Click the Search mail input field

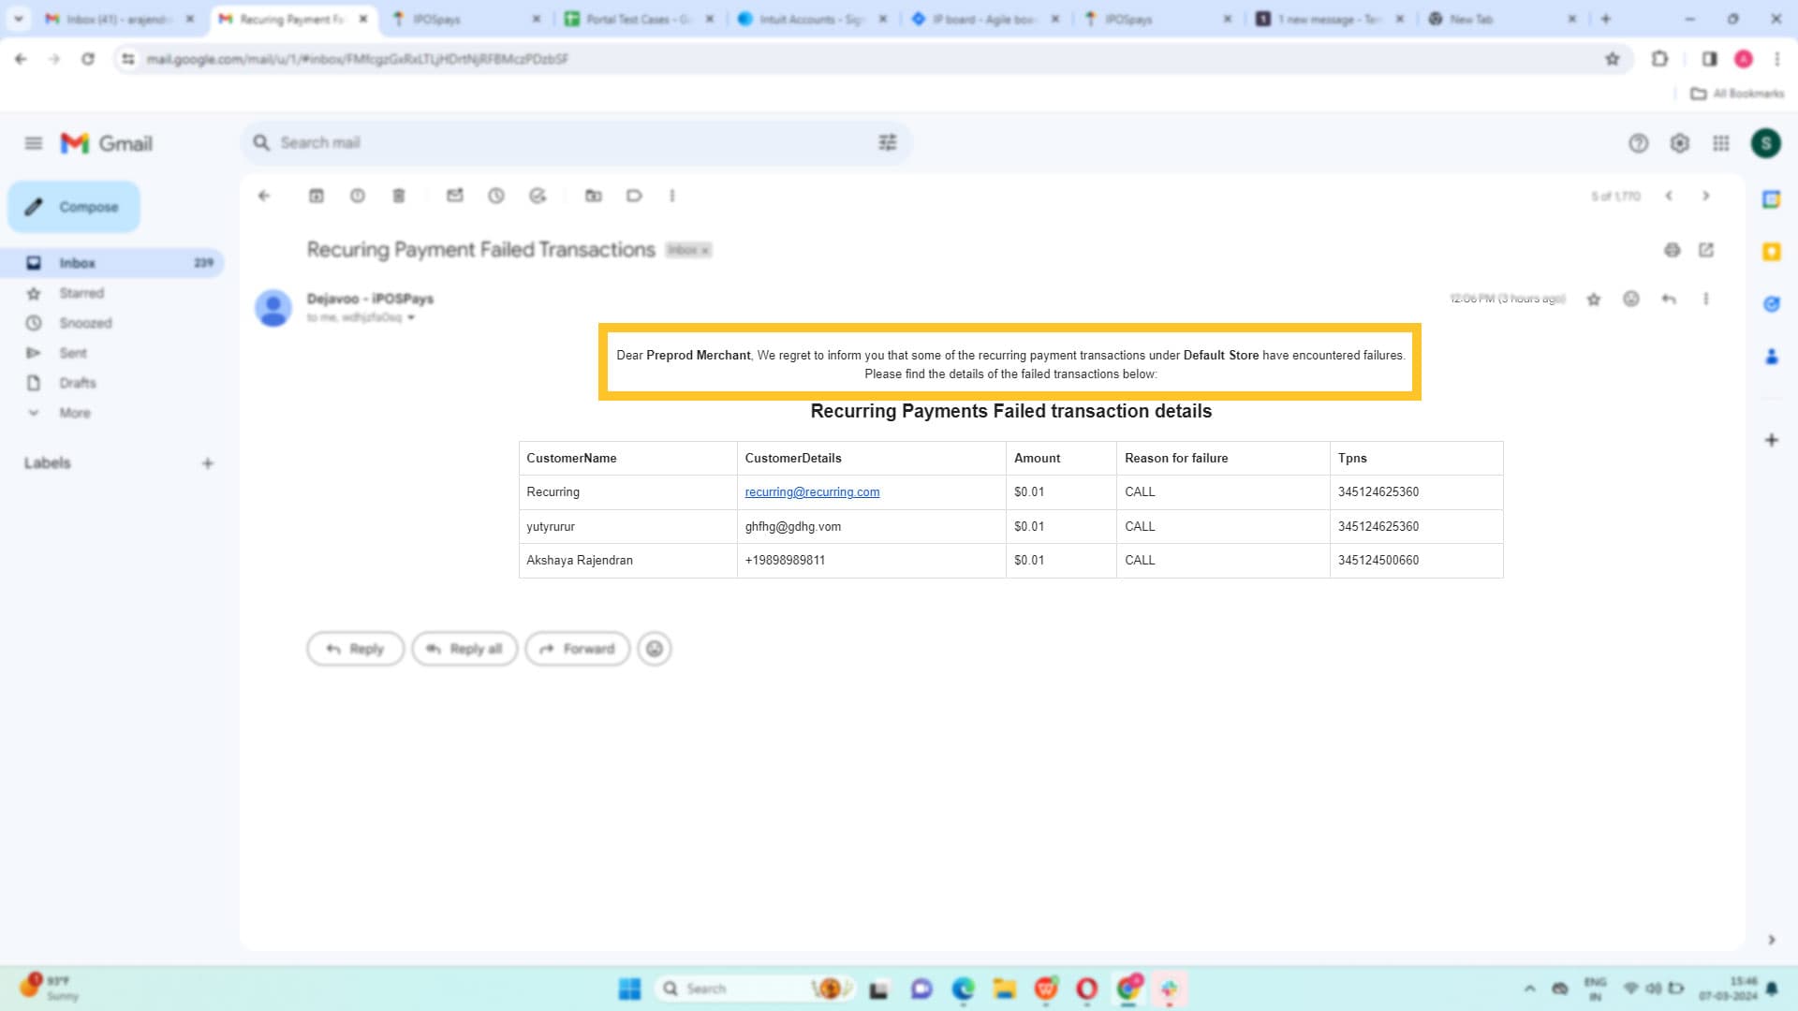tap(562, 142)
